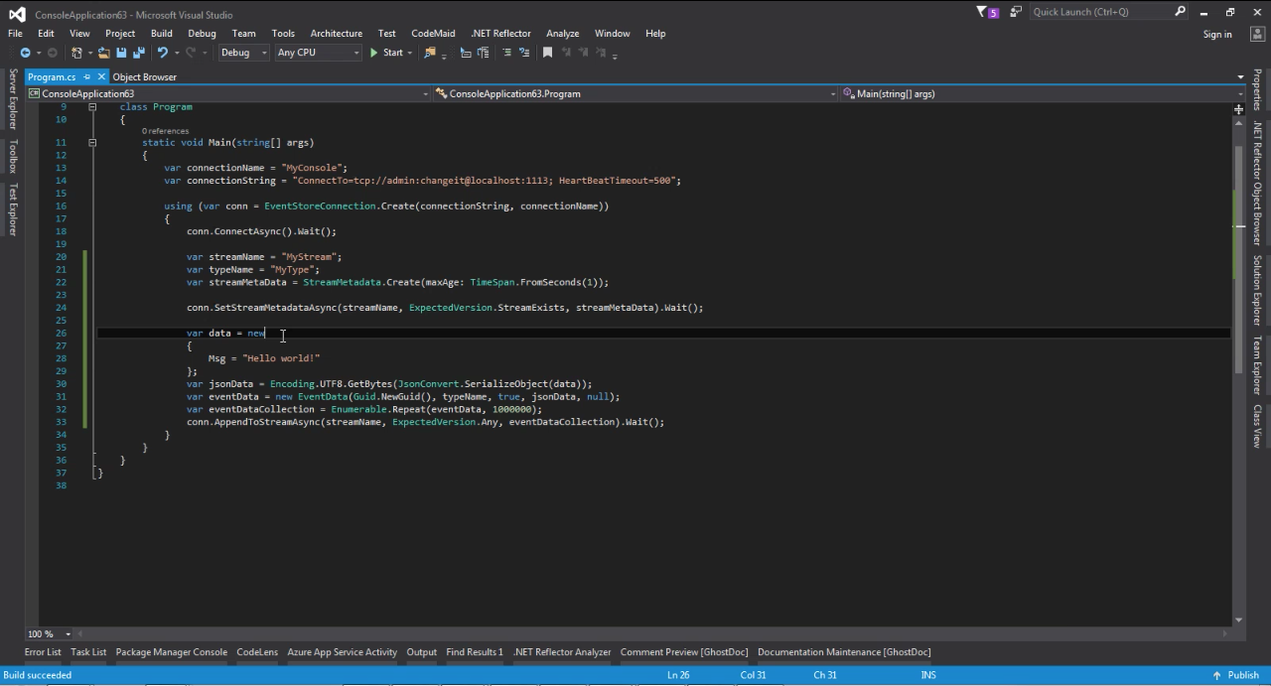
Task: Collapse the class Program code block
Action: click(92, 106)
